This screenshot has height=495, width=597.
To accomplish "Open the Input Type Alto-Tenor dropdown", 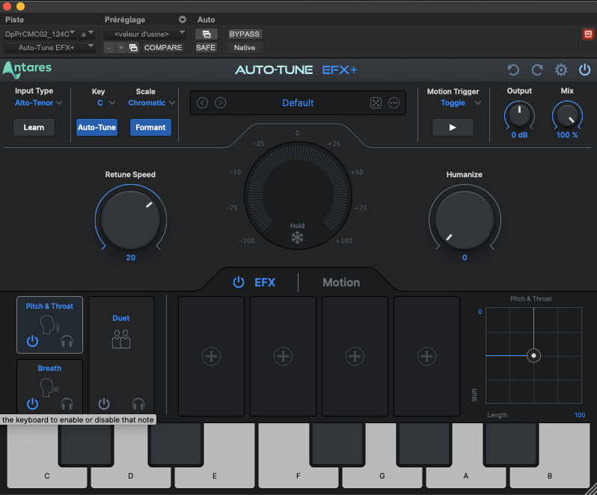I will point(38,102).
